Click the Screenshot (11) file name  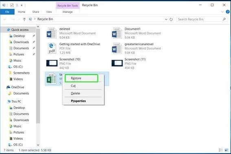click(x=135, y=59)
